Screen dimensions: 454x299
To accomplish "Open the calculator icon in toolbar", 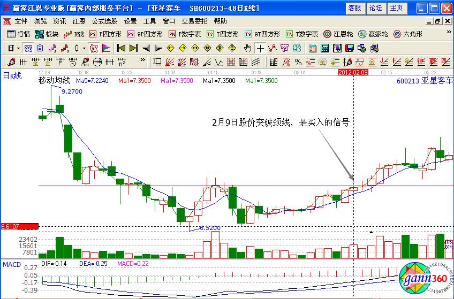I will (324, 48).
